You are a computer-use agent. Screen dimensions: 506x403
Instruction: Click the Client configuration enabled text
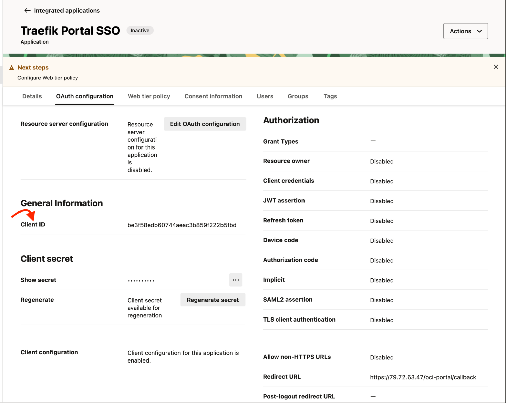click(183, 356)
